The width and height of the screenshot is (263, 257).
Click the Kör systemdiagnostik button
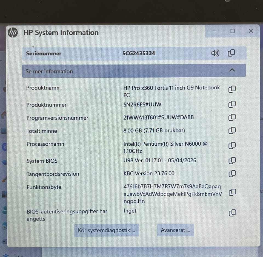(x=107, y=230)
